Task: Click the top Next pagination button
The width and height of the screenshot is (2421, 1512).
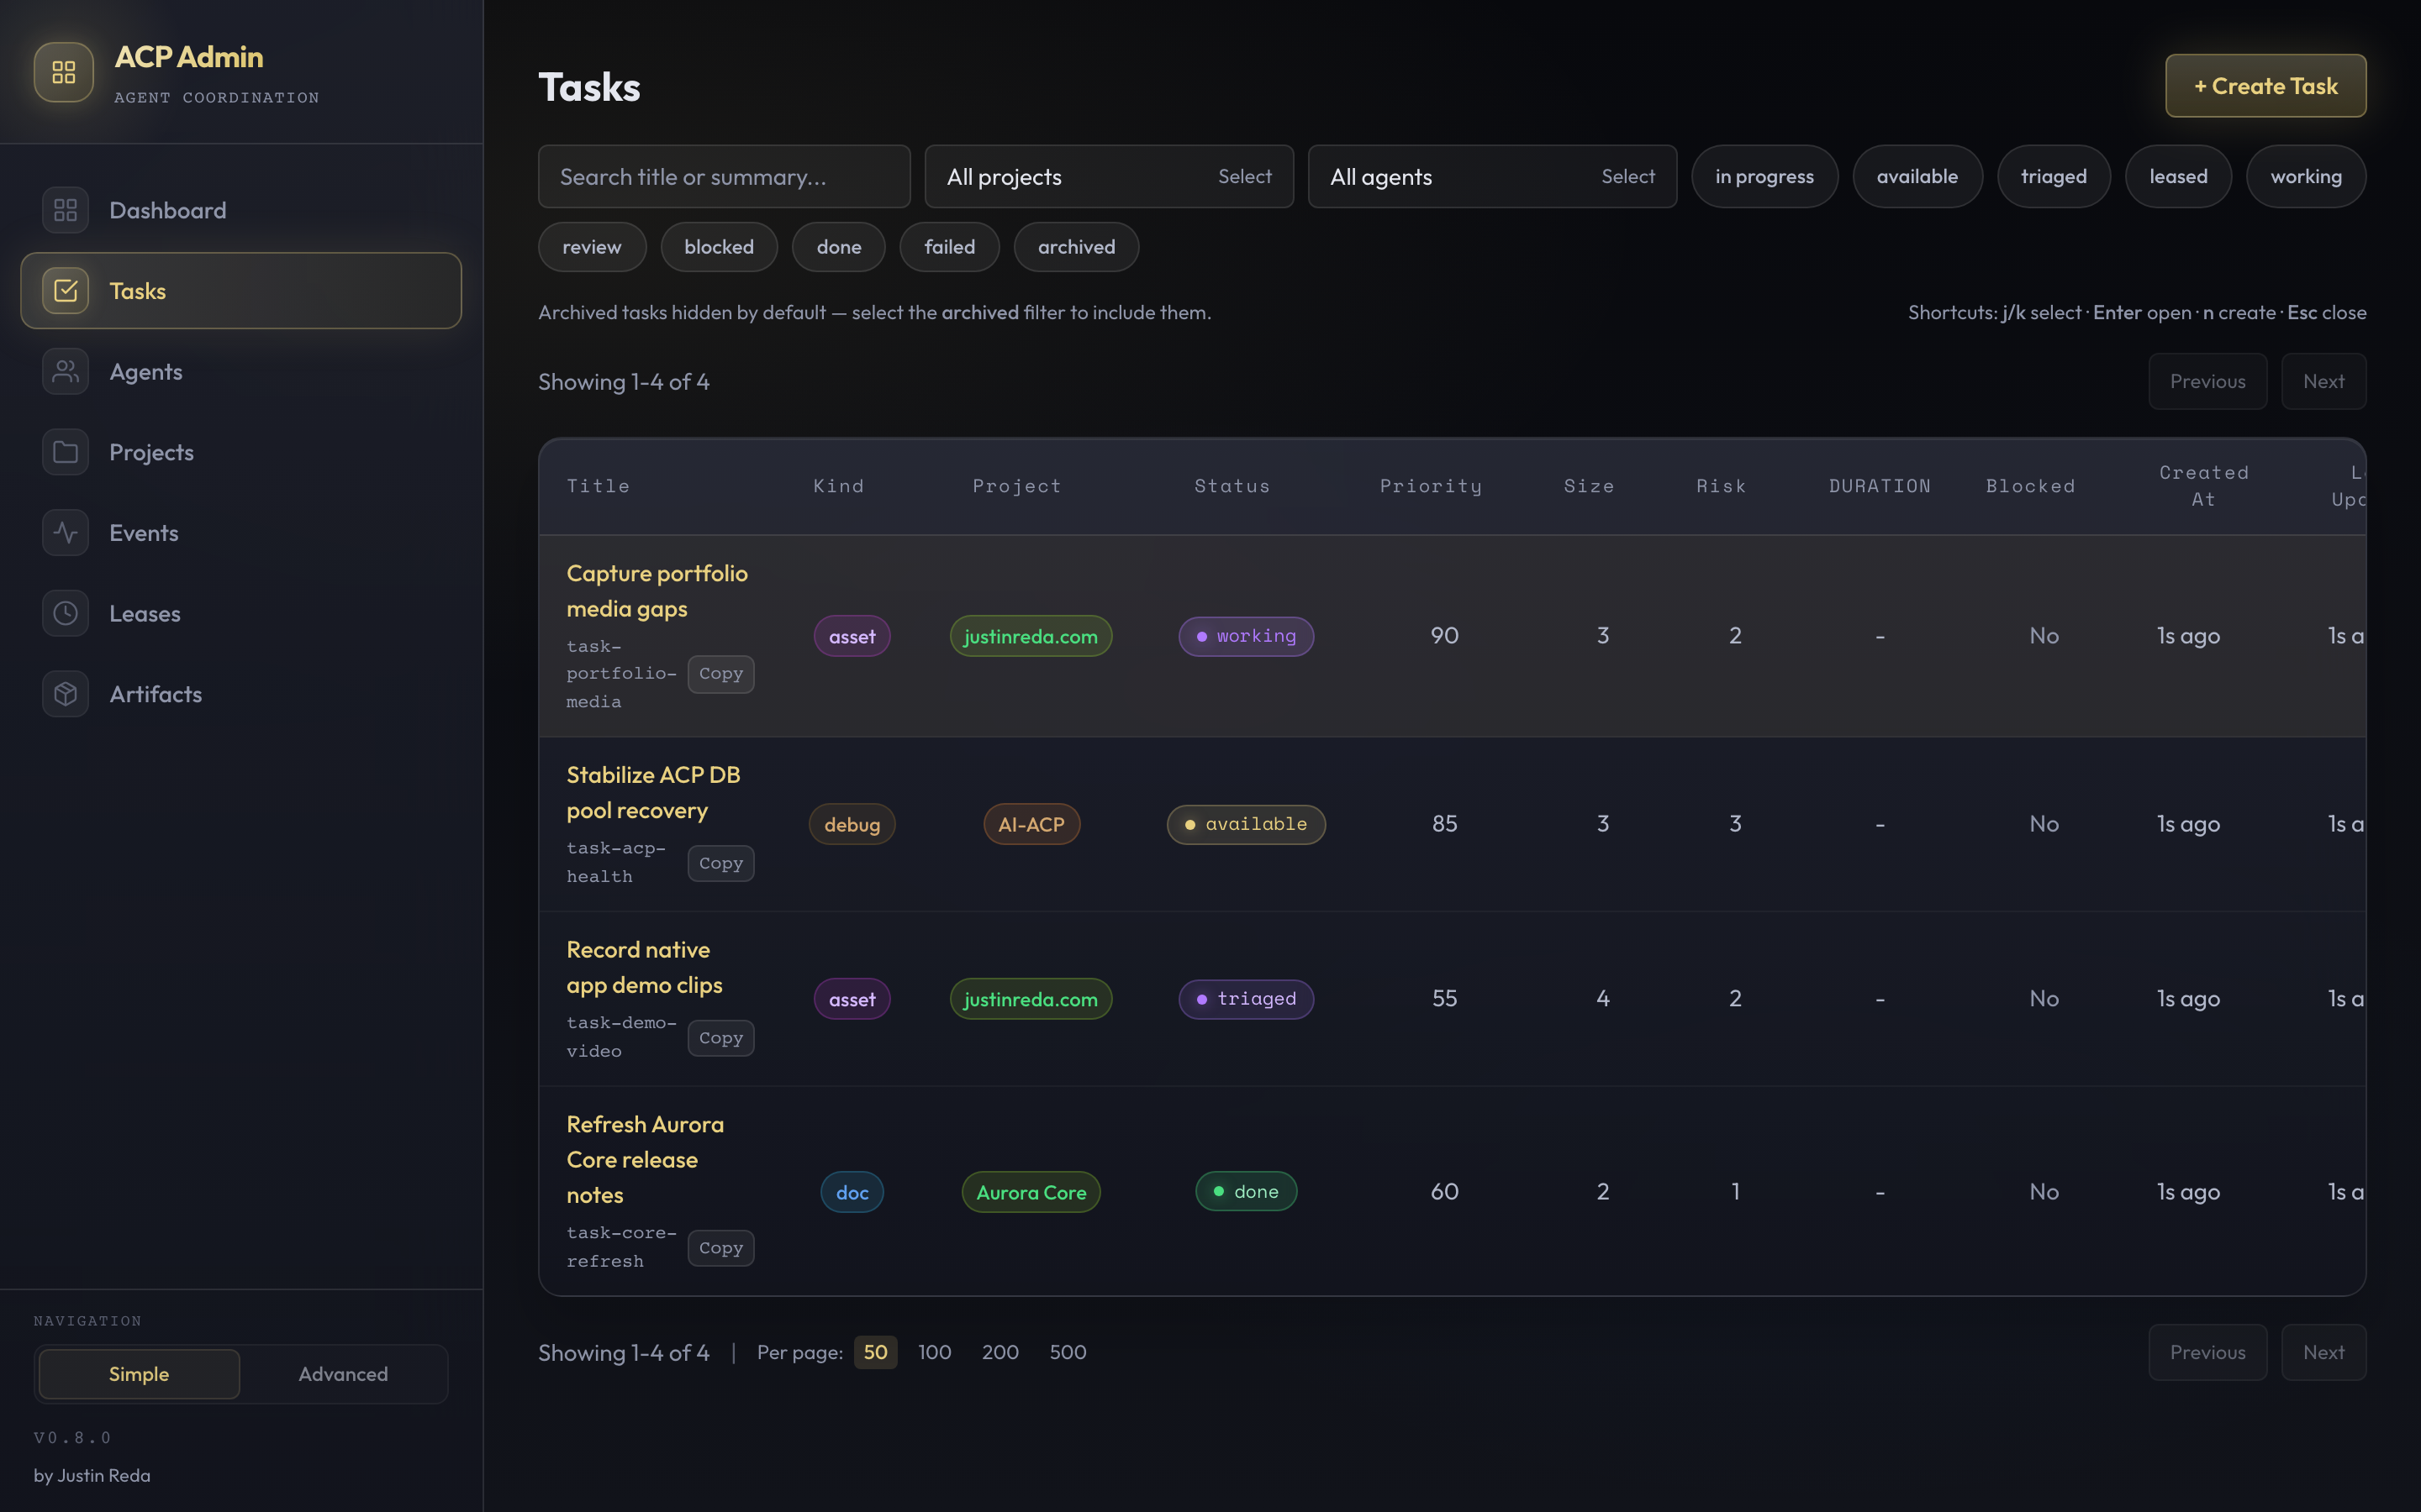Action: pos(2323,381)
